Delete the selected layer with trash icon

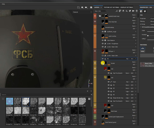(137, 11)
